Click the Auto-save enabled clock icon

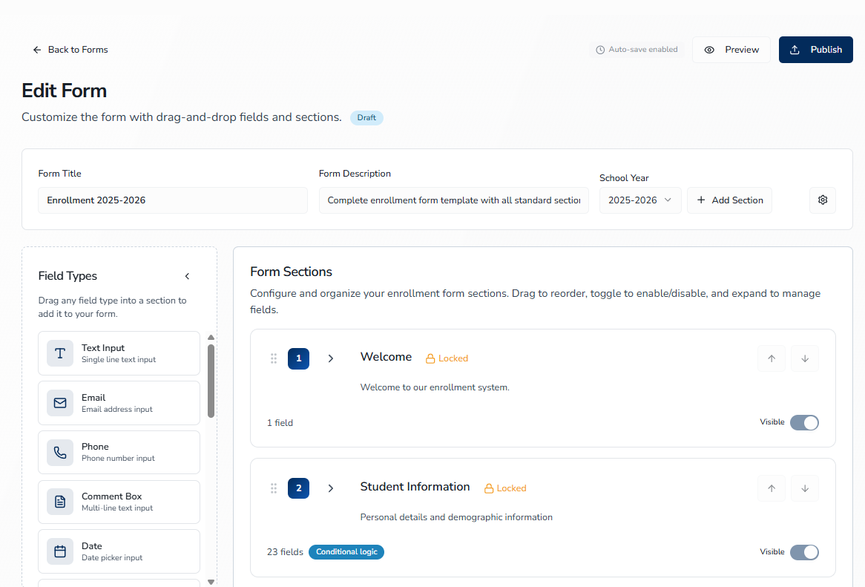click(x=600, y=50)
